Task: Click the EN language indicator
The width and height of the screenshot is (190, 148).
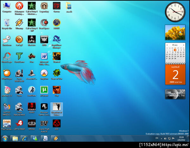Action: pos(157,138)
